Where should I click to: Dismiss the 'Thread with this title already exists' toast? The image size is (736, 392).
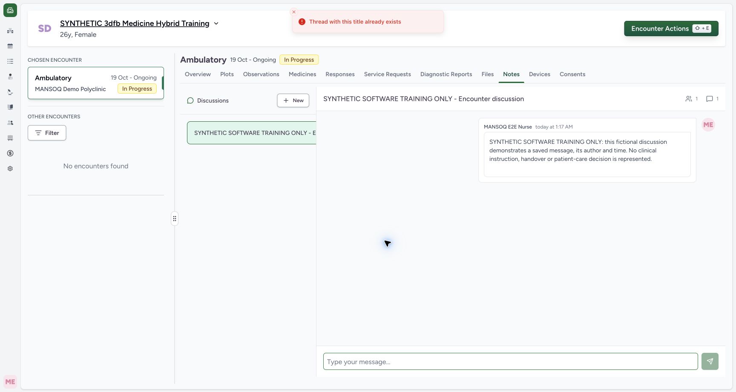(294, 12)
